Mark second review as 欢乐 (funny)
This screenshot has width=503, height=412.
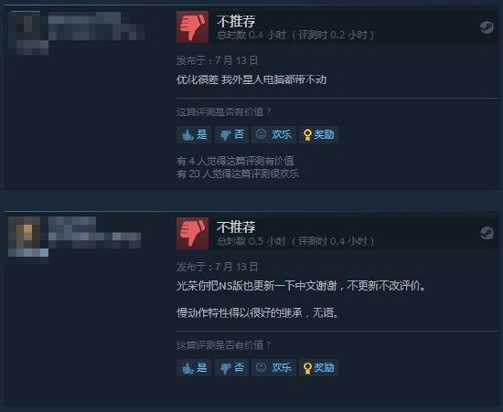click(273, 367)
